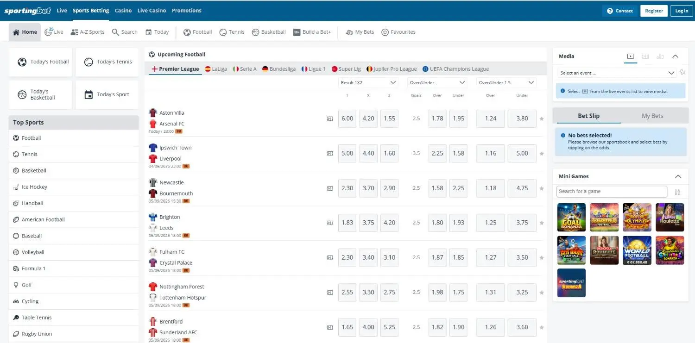Select Table Tennis in Top Sports
Screen dimensions: 695x343
[x=74, y=318]
